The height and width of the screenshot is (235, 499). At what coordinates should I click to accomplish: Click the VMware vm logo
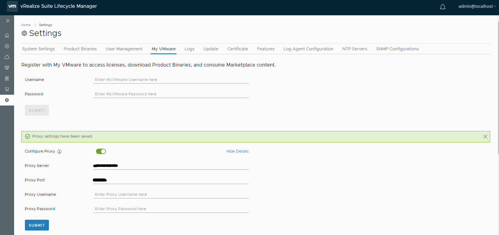pyautogui.click(x=12, y=6)
